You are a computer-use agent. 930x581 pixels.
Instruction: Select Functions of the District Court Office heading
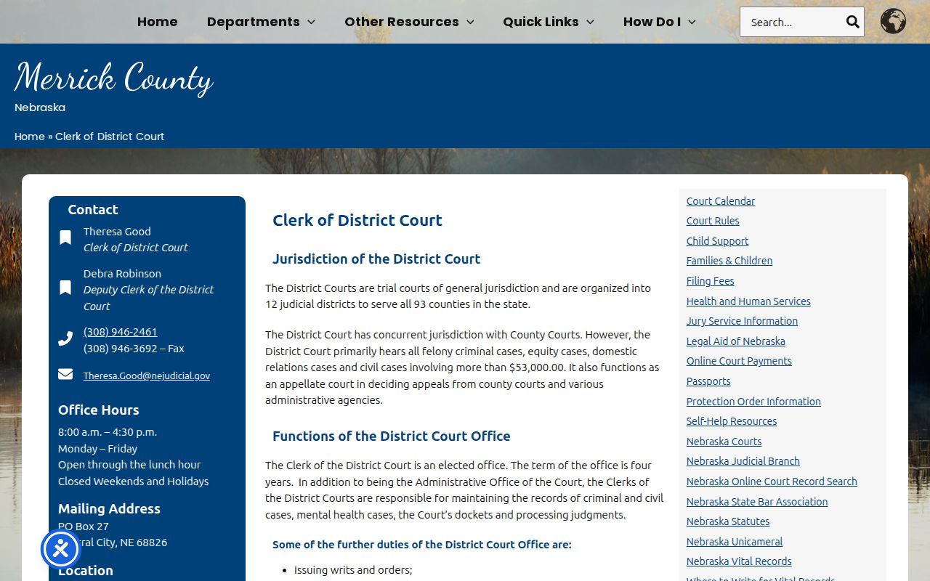coord(392,436)
